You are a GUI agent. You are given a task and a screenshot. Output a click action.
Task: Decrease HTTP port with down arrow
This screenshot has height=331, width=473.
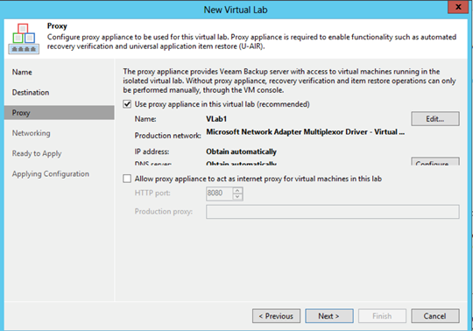pos(237,197)
